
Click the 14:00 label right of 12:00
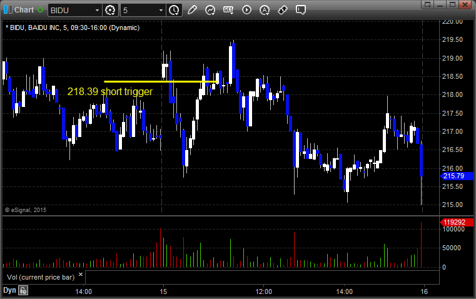tap(344, 291)
